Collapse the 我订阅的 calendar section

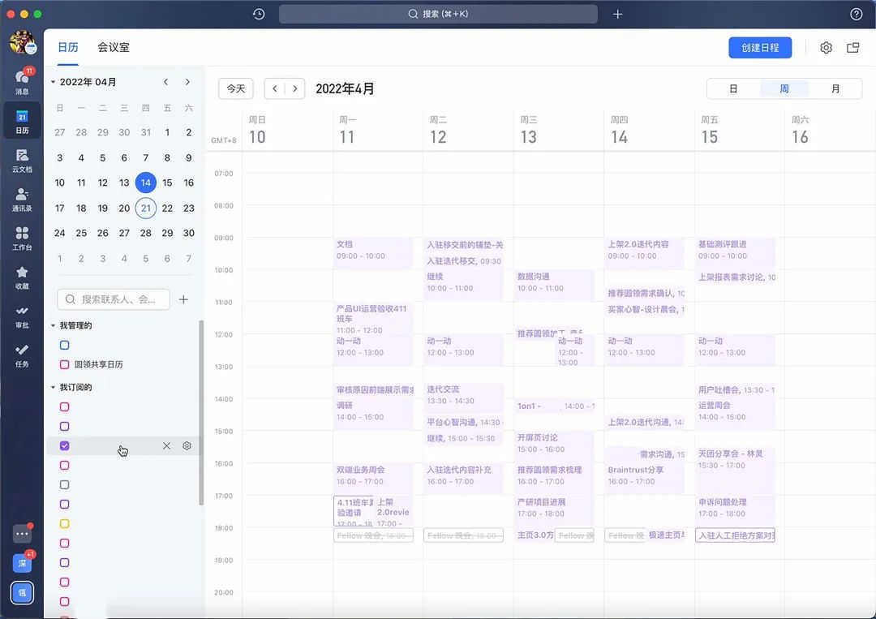pyautogui.click(x=54, y=387)
